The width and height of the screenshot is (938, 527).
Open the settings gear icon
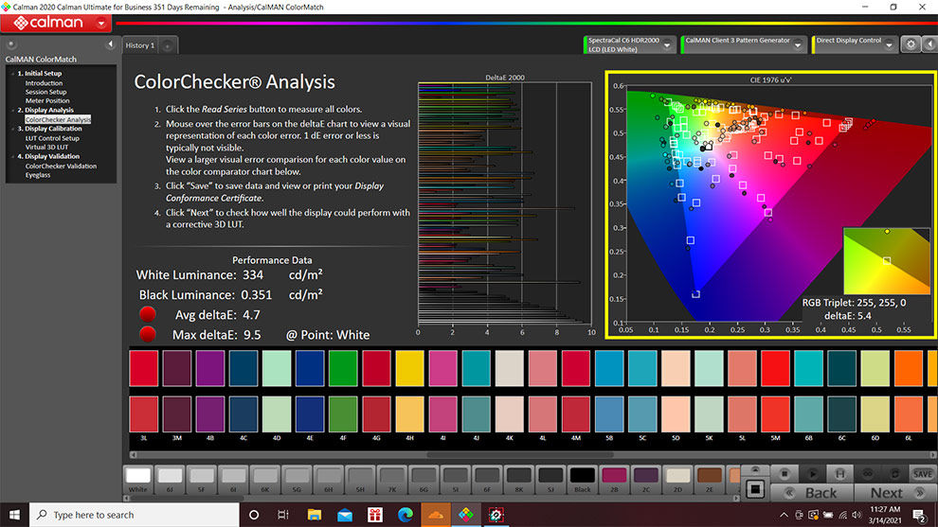pos(911,44)
